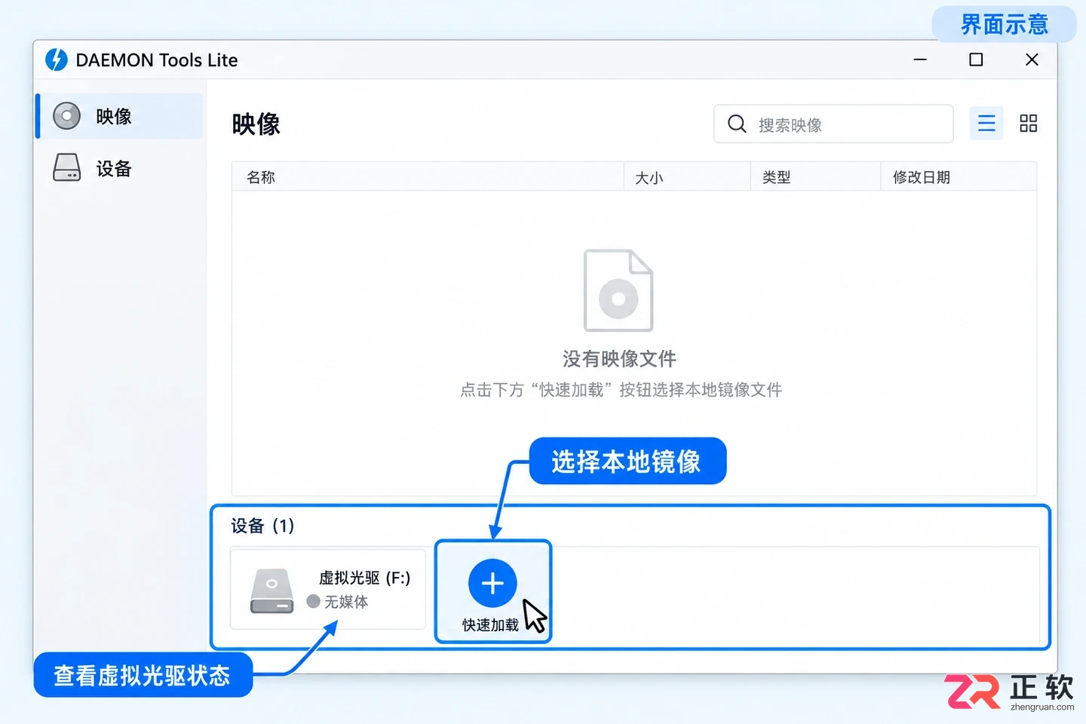Click the magnifier search icon

point(737,124)
